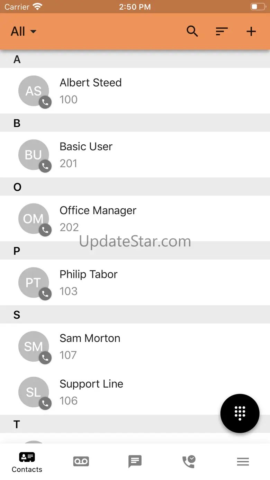Add a new contact with plus
The image size is (270, 480).
[251, 31]
